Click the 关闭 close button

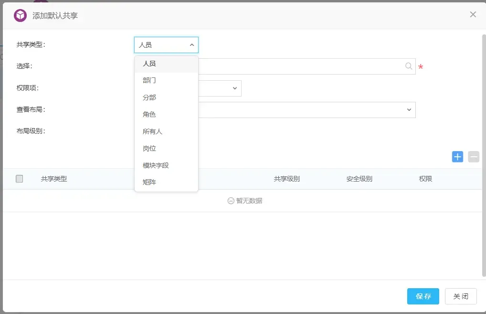[460, 296]
